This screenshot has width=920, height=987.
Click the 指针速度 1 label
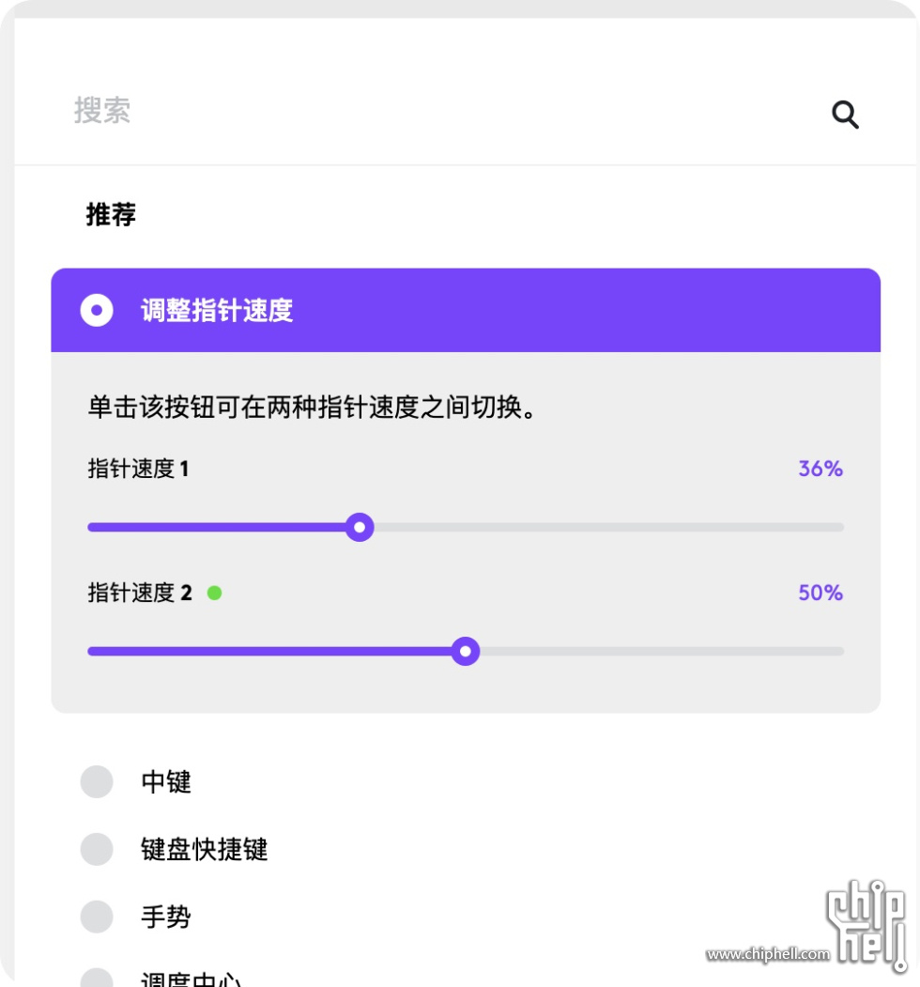pyautogui.click(x=138, y=469)
